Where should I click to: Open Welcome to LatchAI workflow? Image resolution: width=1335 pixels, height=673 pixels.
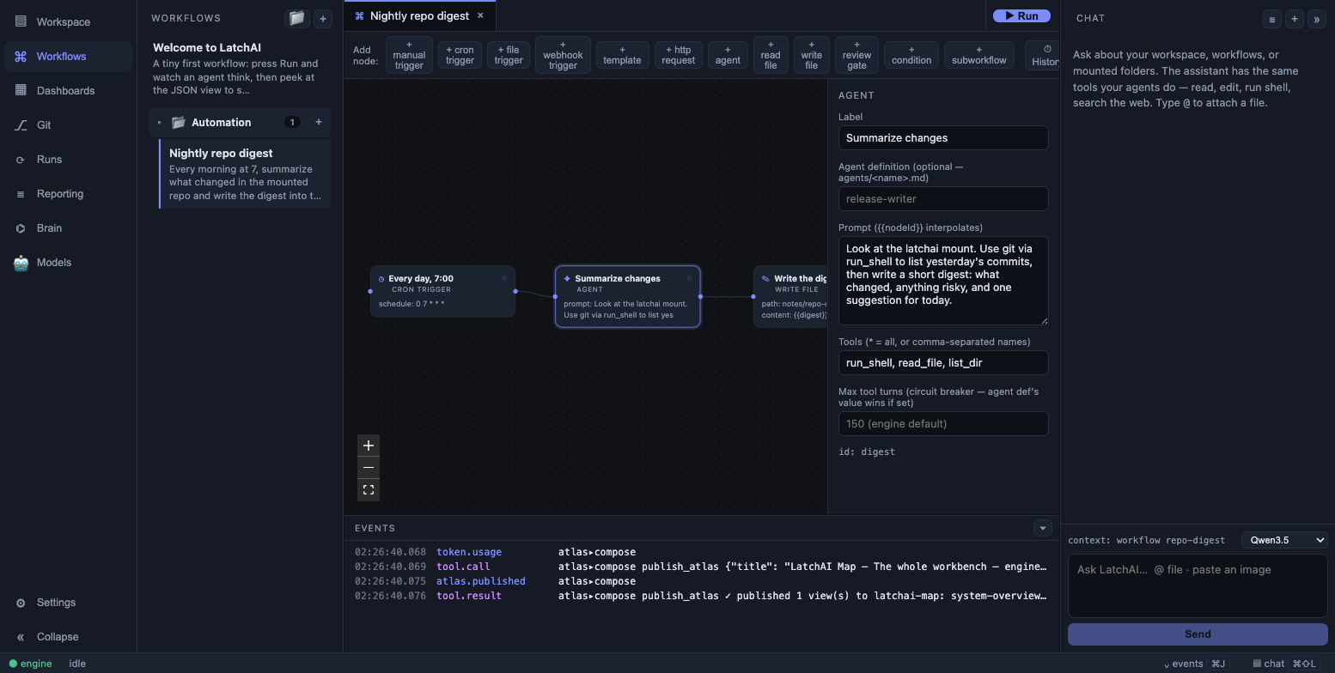click(238, 68)
